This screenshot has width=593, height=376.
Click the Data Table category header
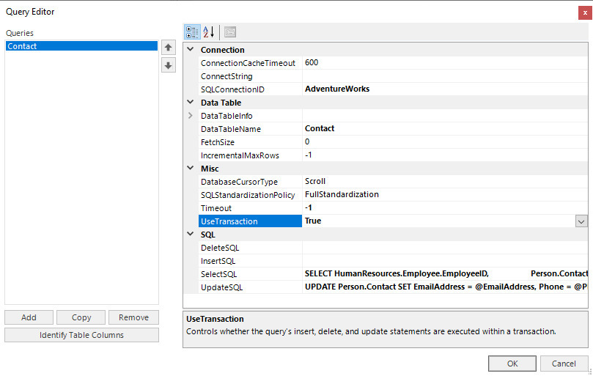221,103
